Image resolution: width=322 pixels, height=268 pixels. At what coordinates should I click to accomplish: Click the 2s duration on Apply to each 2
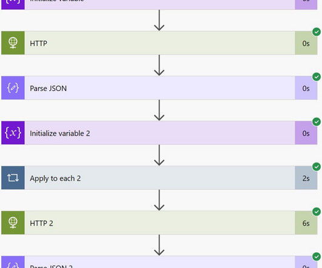(x=306, y=178)
